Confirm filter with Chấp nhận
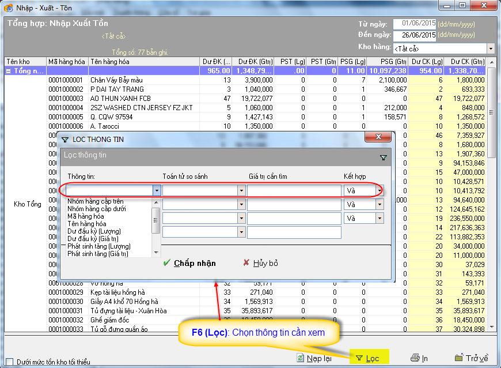The height and width of the screenshot is (368, 501). click(x=189, y=263)
